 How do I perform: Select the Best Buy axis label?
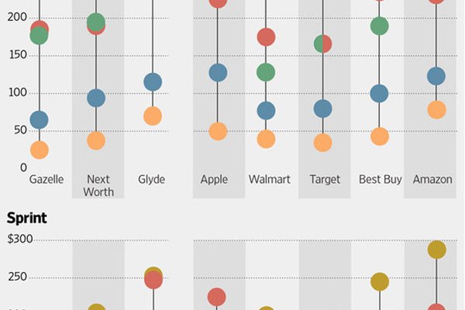coord(381,179)
